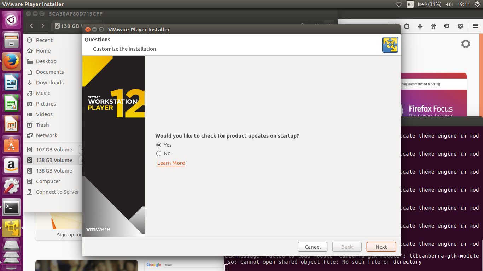Open Firefox hamburger menu

[475, 26]
